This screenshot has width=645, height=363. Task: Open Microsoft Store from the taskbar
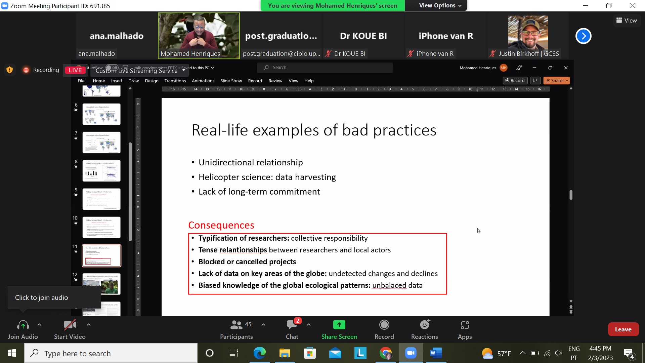[310, 353]
